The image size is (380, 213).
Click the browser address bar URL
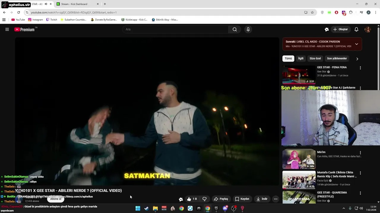pos(74,12)
